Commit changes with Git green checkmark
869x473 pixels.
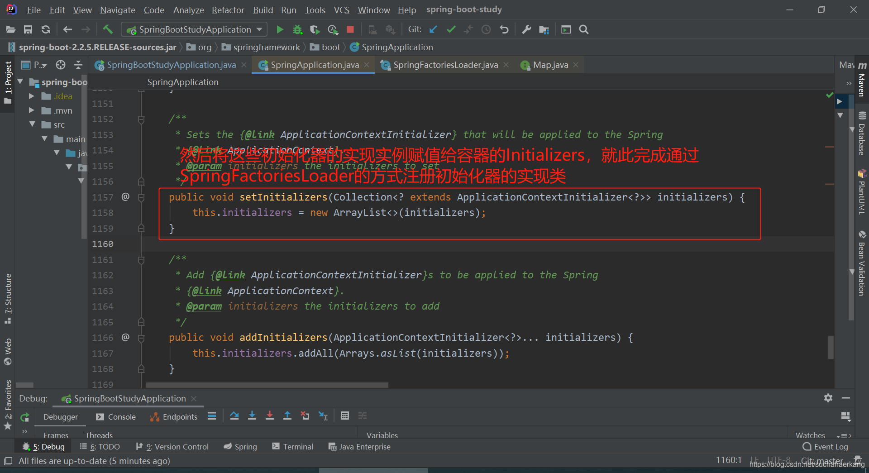[451, 29]
